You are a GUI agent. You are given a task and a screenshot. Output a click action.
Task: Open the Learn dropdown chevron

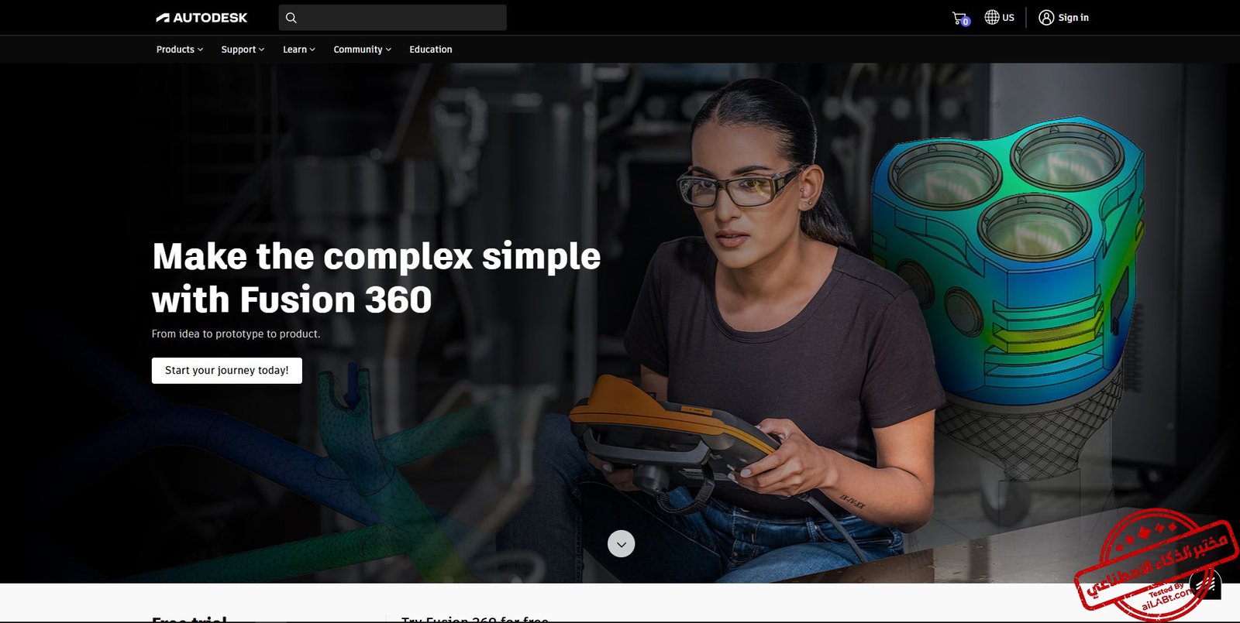point(312,50)
